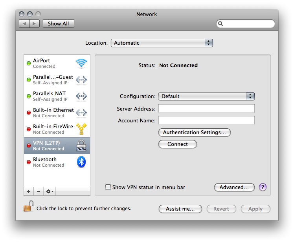Select the Built-in Ethernet service name
Image resolution: width=294 pixels, height=242 pixels.
53,110
